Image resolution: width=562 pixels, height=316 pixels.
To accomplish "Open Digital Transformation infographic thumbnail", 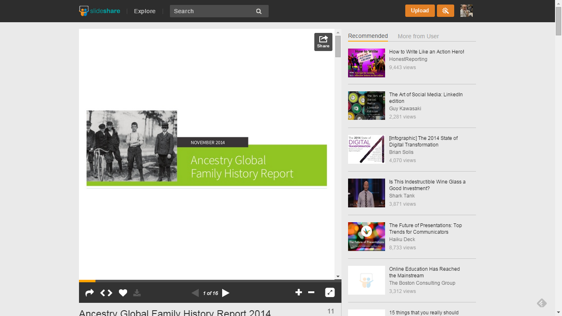I will tap(367, 149).
